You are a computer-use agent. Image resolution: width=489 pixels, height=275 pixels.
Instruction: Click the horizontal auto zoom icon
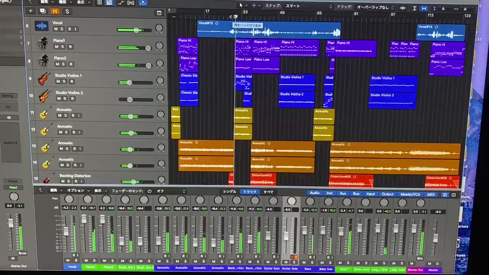pyautogui.click(x=424, y=8)
